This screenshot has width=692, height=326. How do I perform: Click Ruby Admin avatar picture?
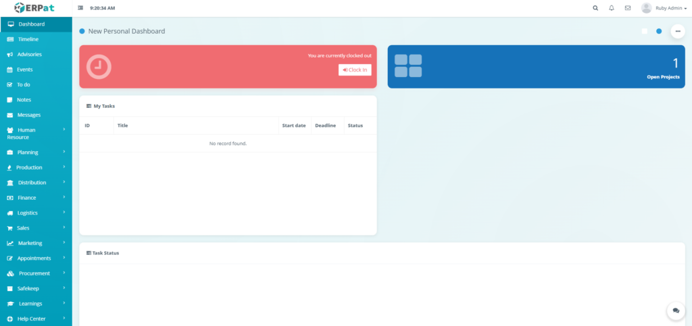647,8
